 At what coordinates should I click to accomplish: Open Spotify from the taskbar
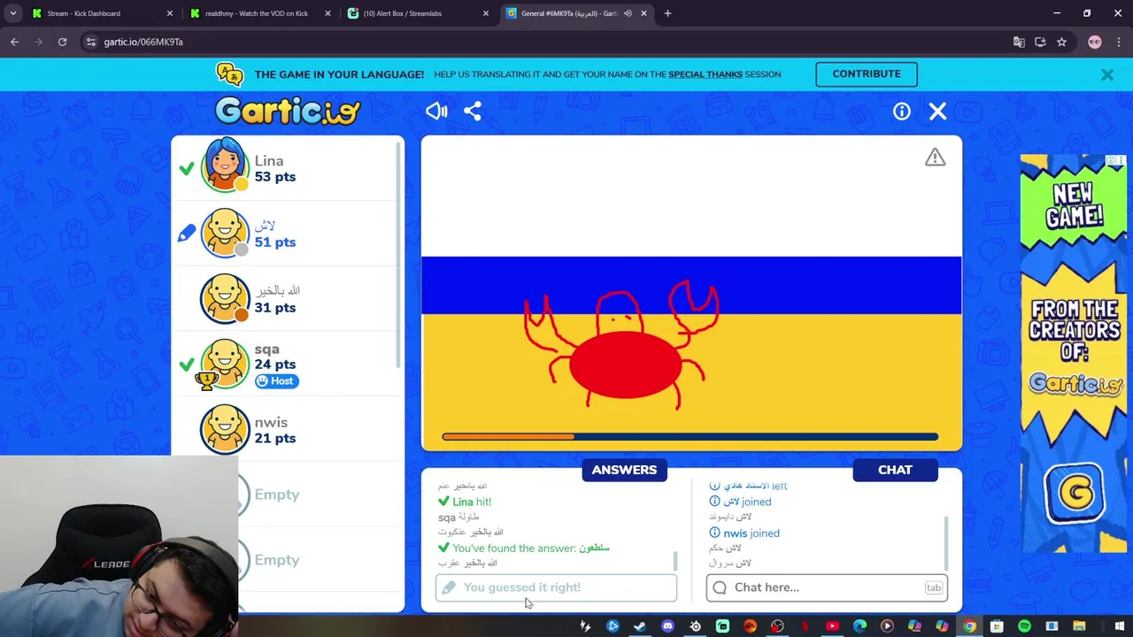pos(1024,626)
